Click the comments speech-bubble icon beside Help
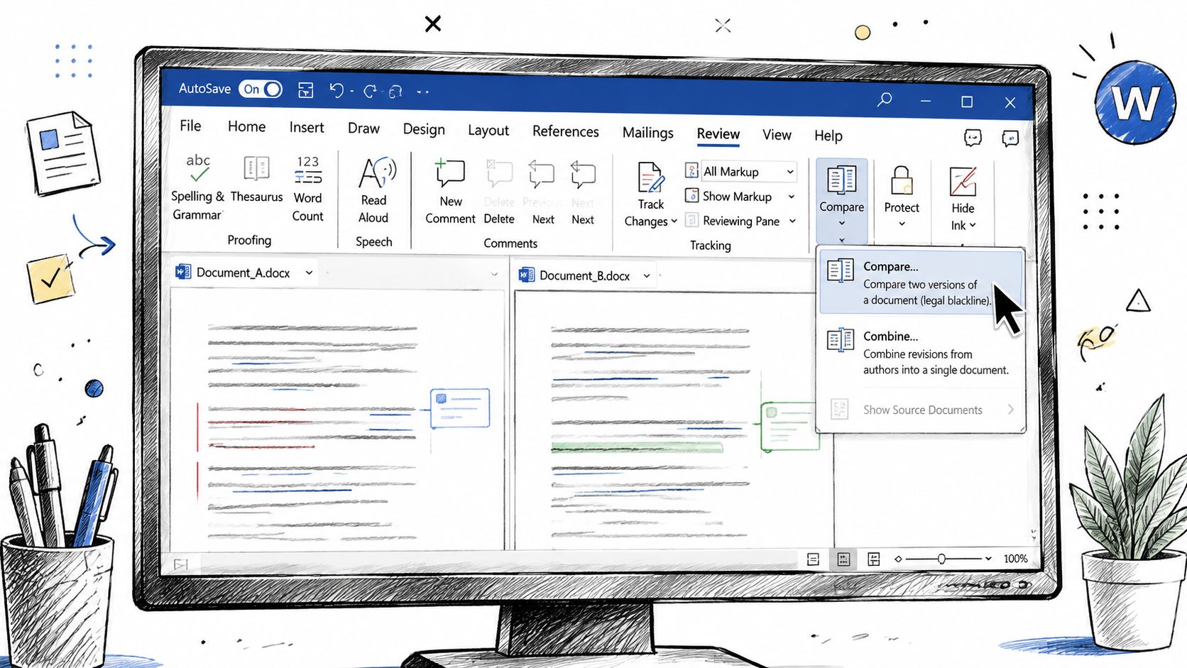Image resolution: width=1187 pixels, height=668 pixels. click(x=973, y=138)
